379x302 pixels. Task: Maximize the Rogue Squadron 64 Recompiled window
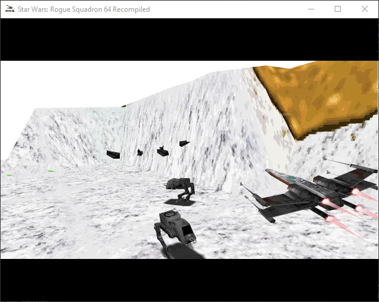(x=338, y=9)
